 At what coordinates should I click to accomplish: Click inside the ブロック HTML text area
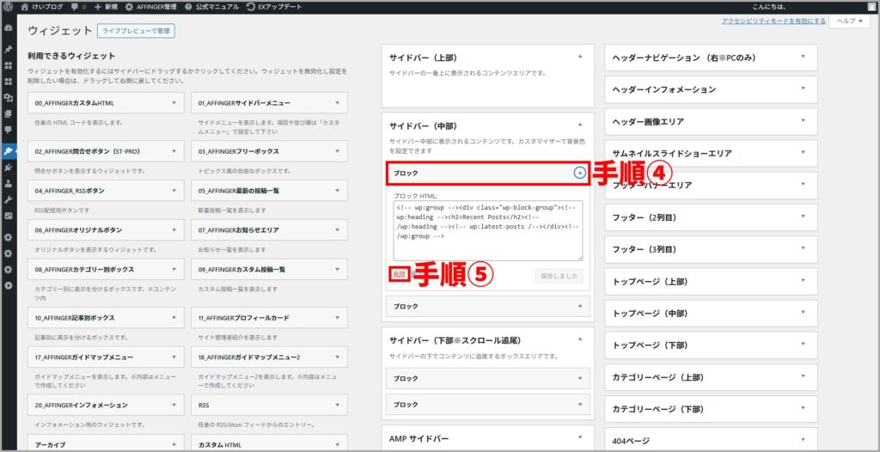(486, 230)
